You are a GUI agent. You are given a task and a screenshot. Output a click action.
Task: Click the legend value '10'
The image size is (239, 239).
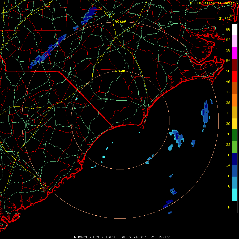pos(228,176)
